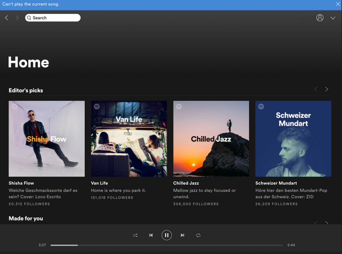This screenshot has width=342, height=254.
Task: Open the Shisha Flow playlist cover
Action: coord(46,139)
